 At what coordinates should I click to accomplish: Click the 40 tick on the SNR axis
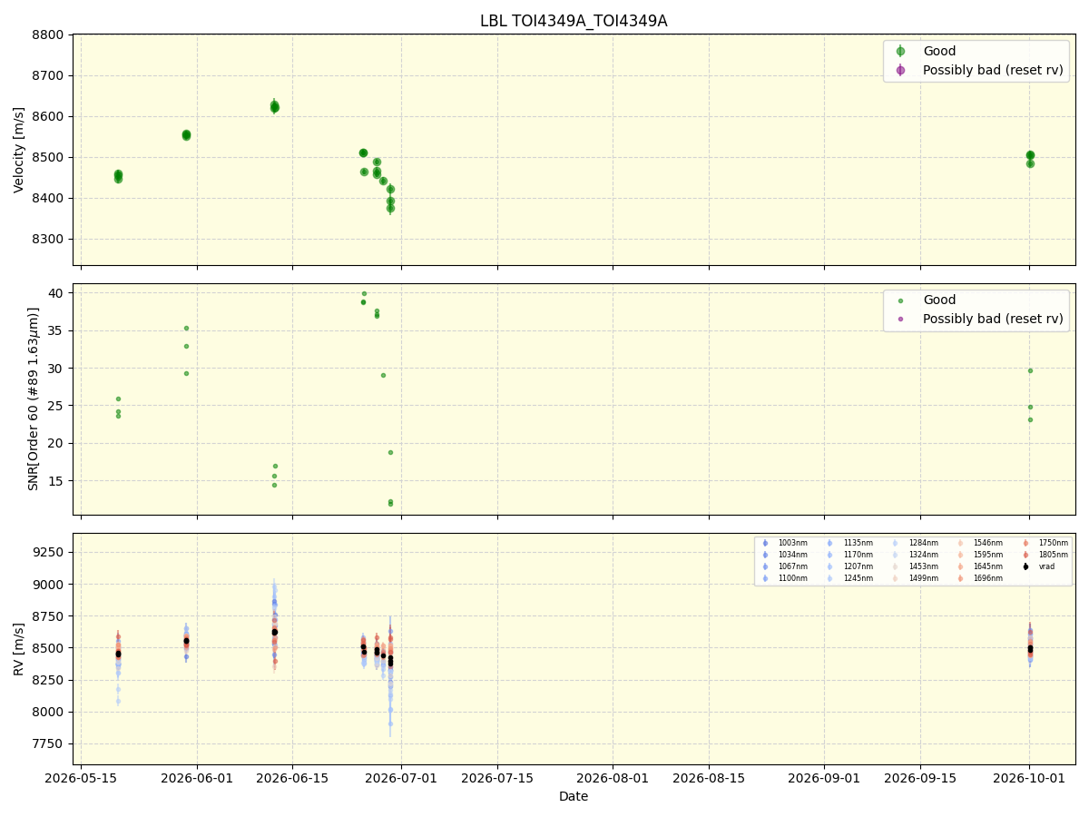click(x=56, y=293)
